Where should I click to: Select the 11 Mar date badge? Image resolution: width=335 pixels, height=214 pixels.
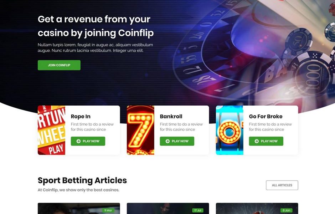(x=108, y=210)
